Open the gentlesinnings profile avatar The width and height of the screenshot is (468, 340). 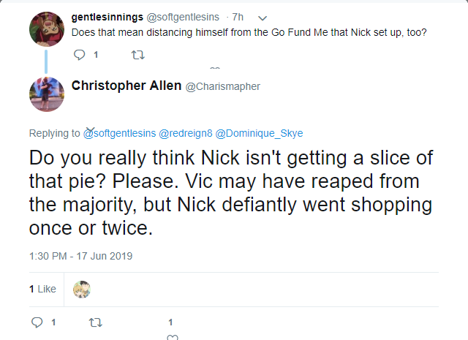point(47,29)
